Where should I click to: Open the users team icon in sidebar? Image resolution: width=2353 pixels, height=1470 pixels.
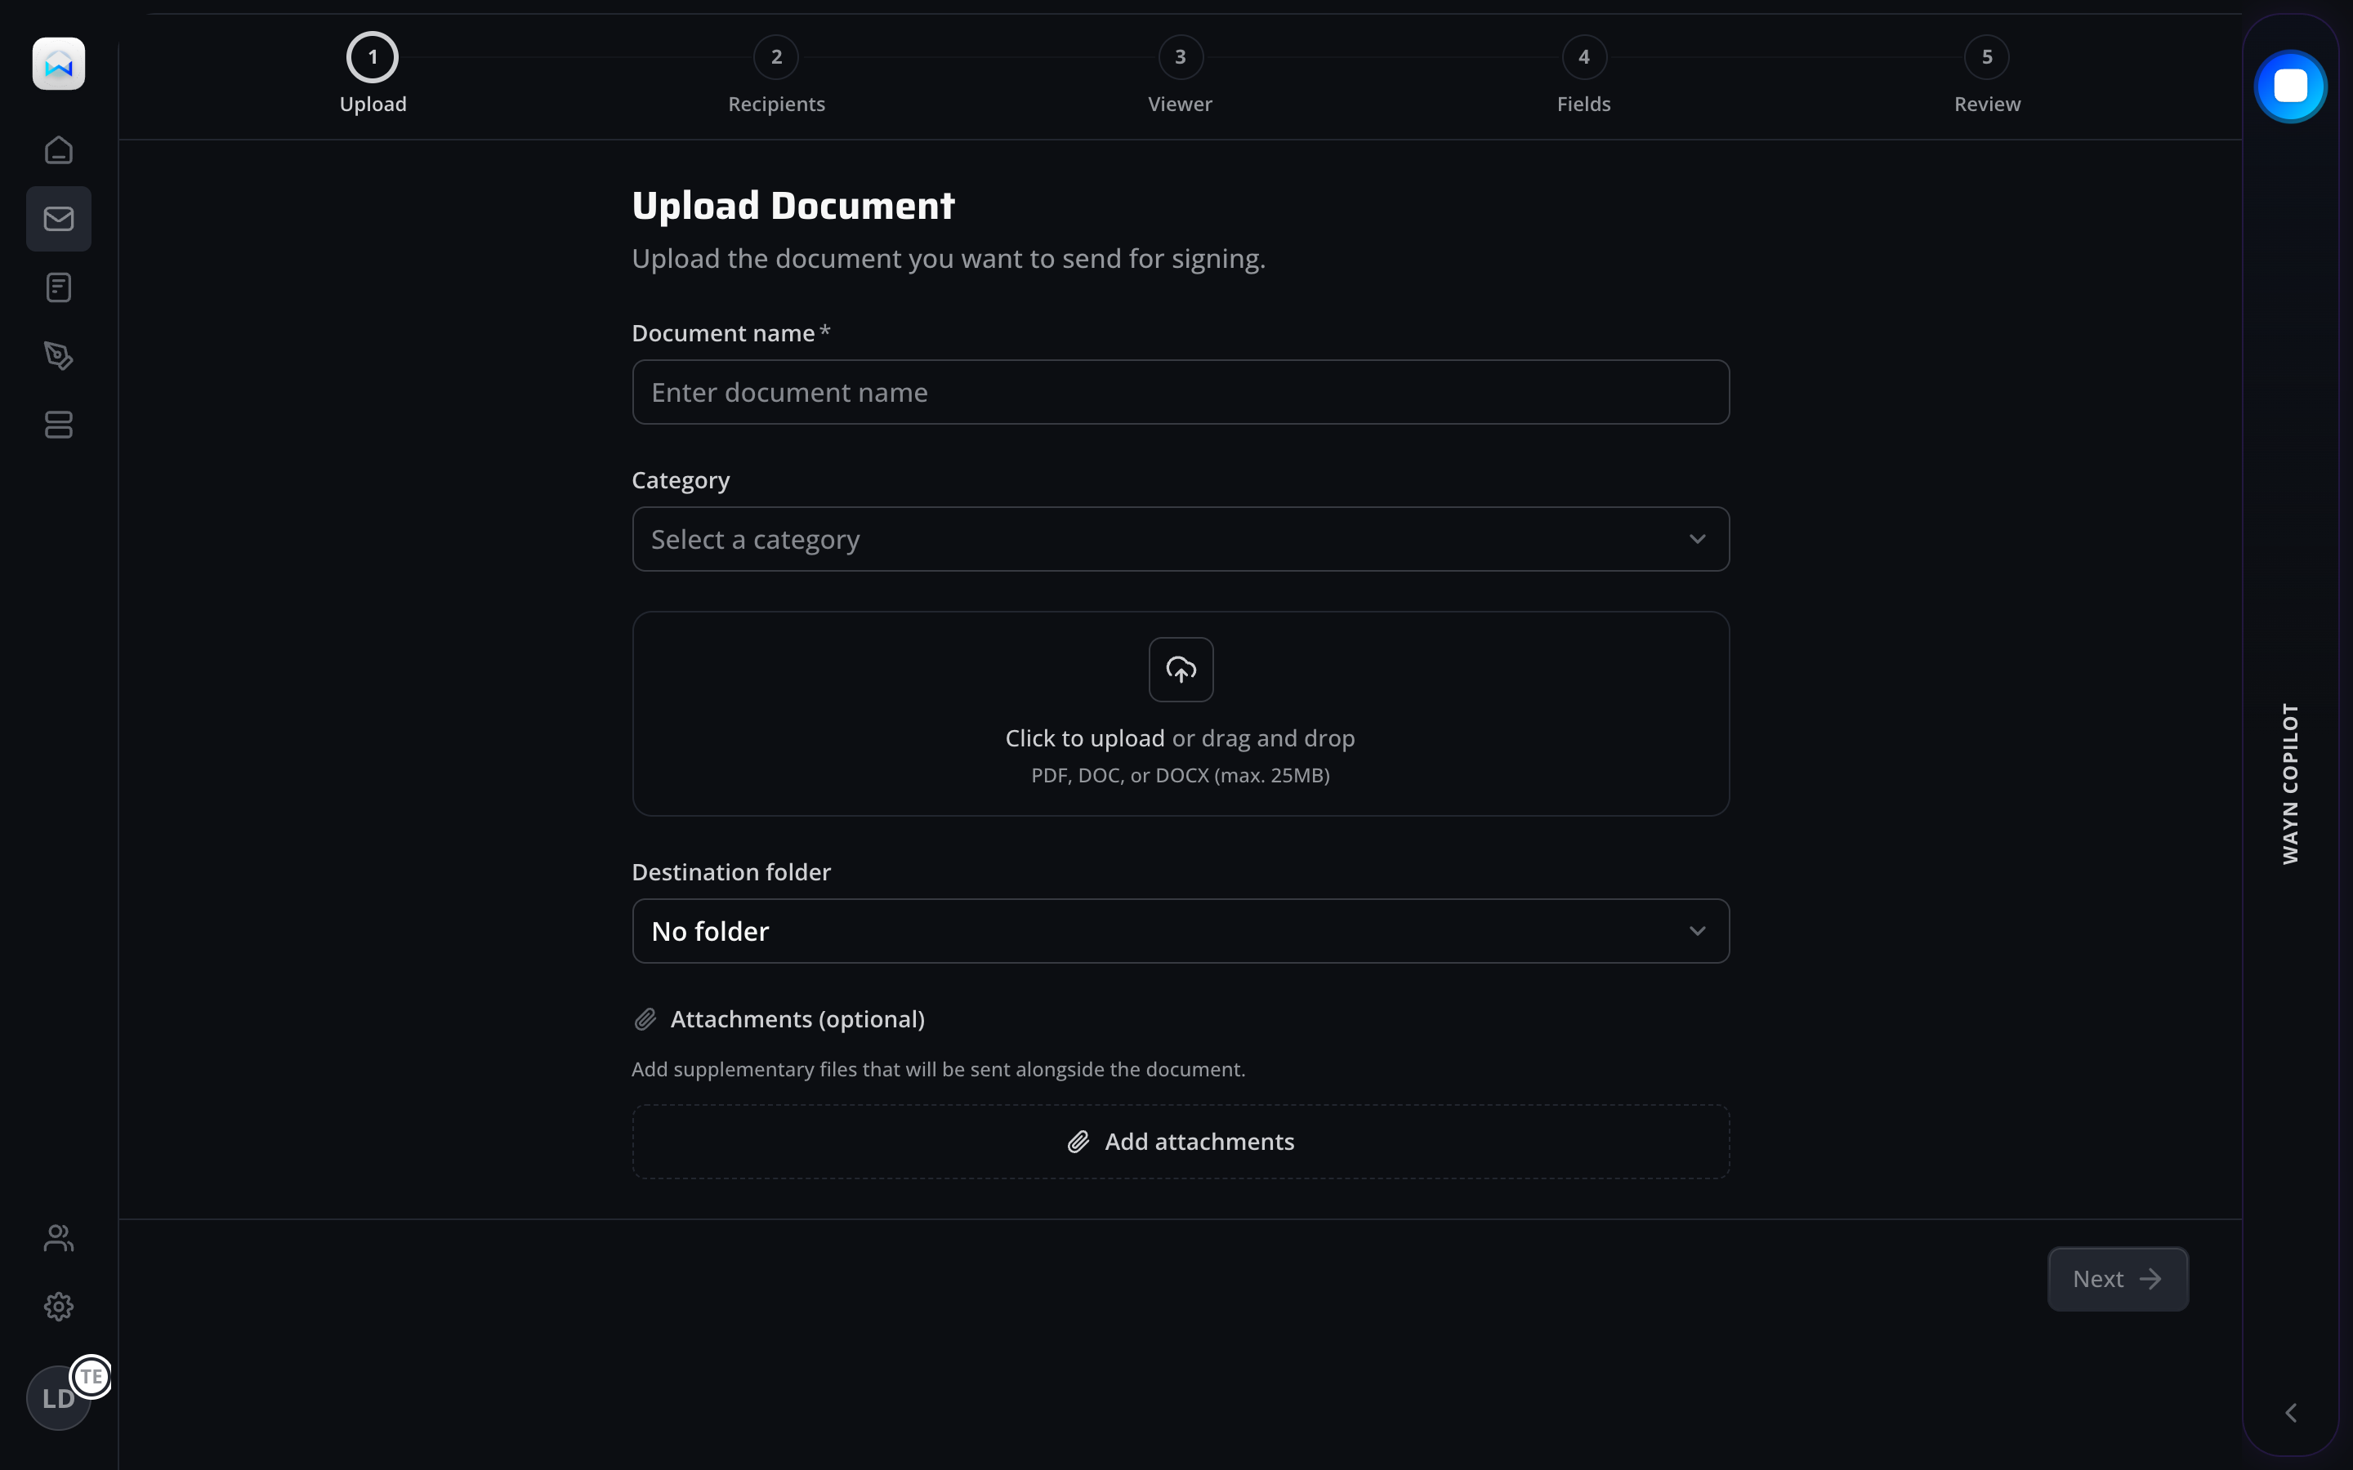click(x=58, y=1237)
